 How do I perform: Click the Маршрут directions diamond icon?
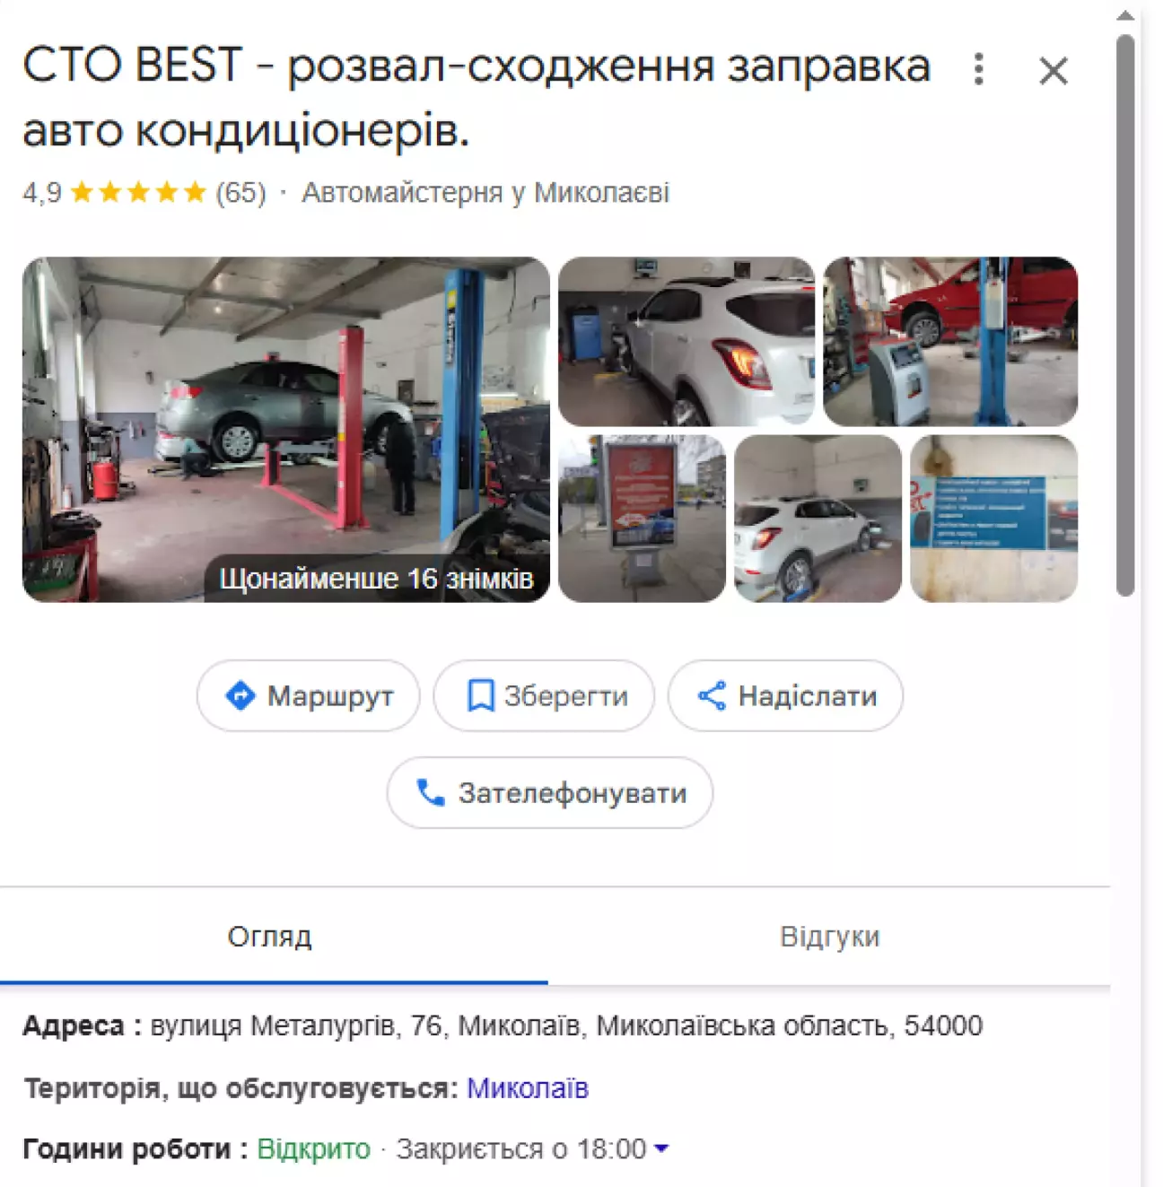[240, 695]
